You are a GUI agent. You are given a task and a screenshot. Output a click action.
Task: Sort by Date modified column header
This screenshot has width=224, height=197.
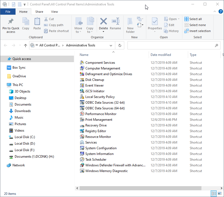coord(161,55)
